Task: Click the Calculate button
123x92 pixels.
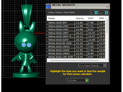Action: pyautogui.click(x=78, y=80)
